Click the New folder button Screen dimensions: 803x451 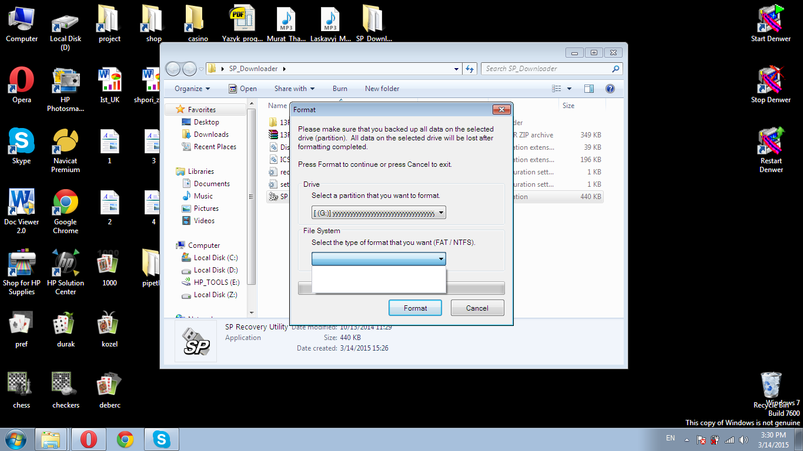pos(382,89)
